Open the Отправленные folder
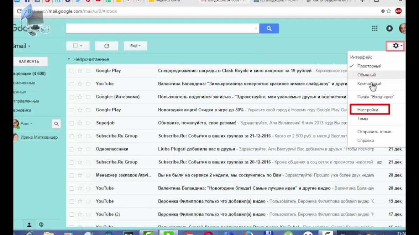 [x=26, y=101]
